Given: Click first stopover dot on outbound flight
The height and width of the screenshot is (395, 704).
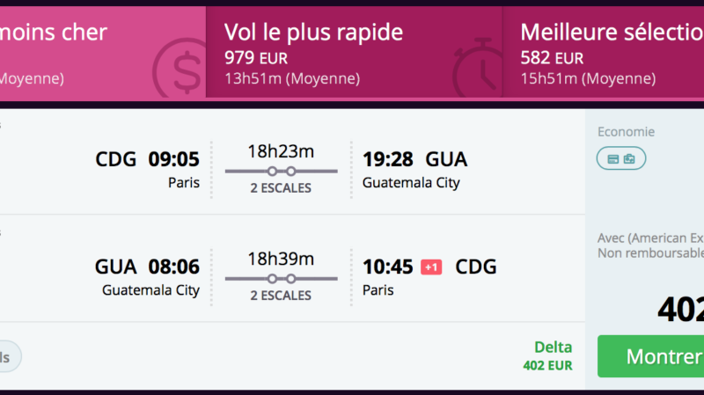Looking at the screenshot, I should coord(272,171).
